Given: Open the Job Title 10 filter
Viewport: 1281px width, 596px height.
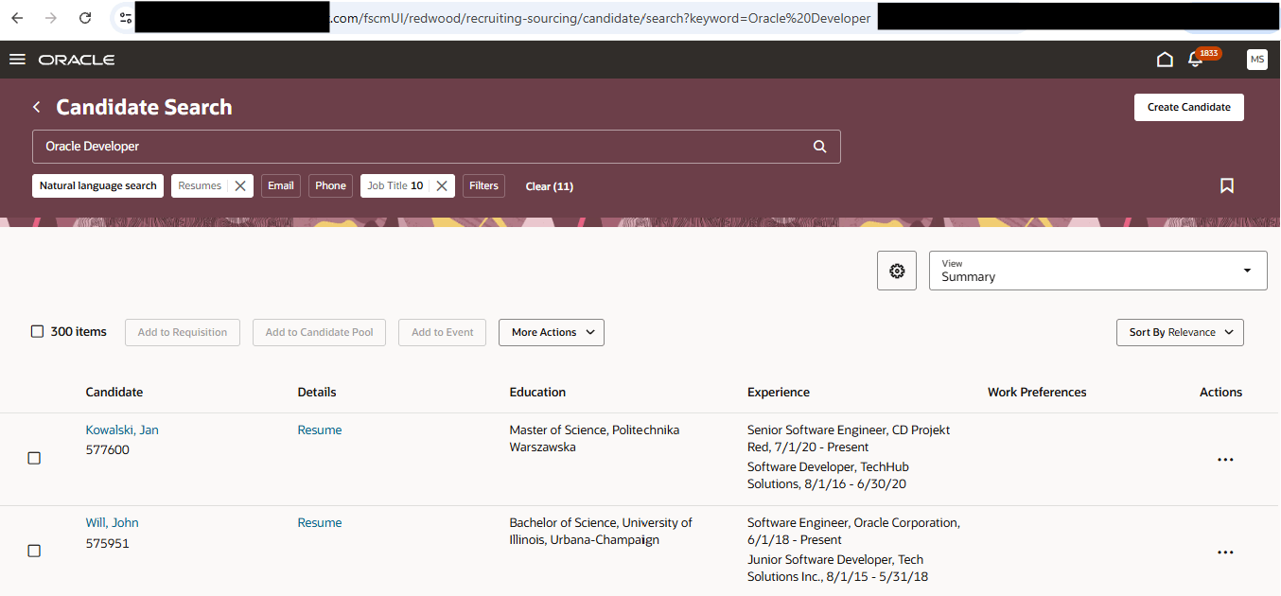Looking at the screenshot, I should [395, 186].
